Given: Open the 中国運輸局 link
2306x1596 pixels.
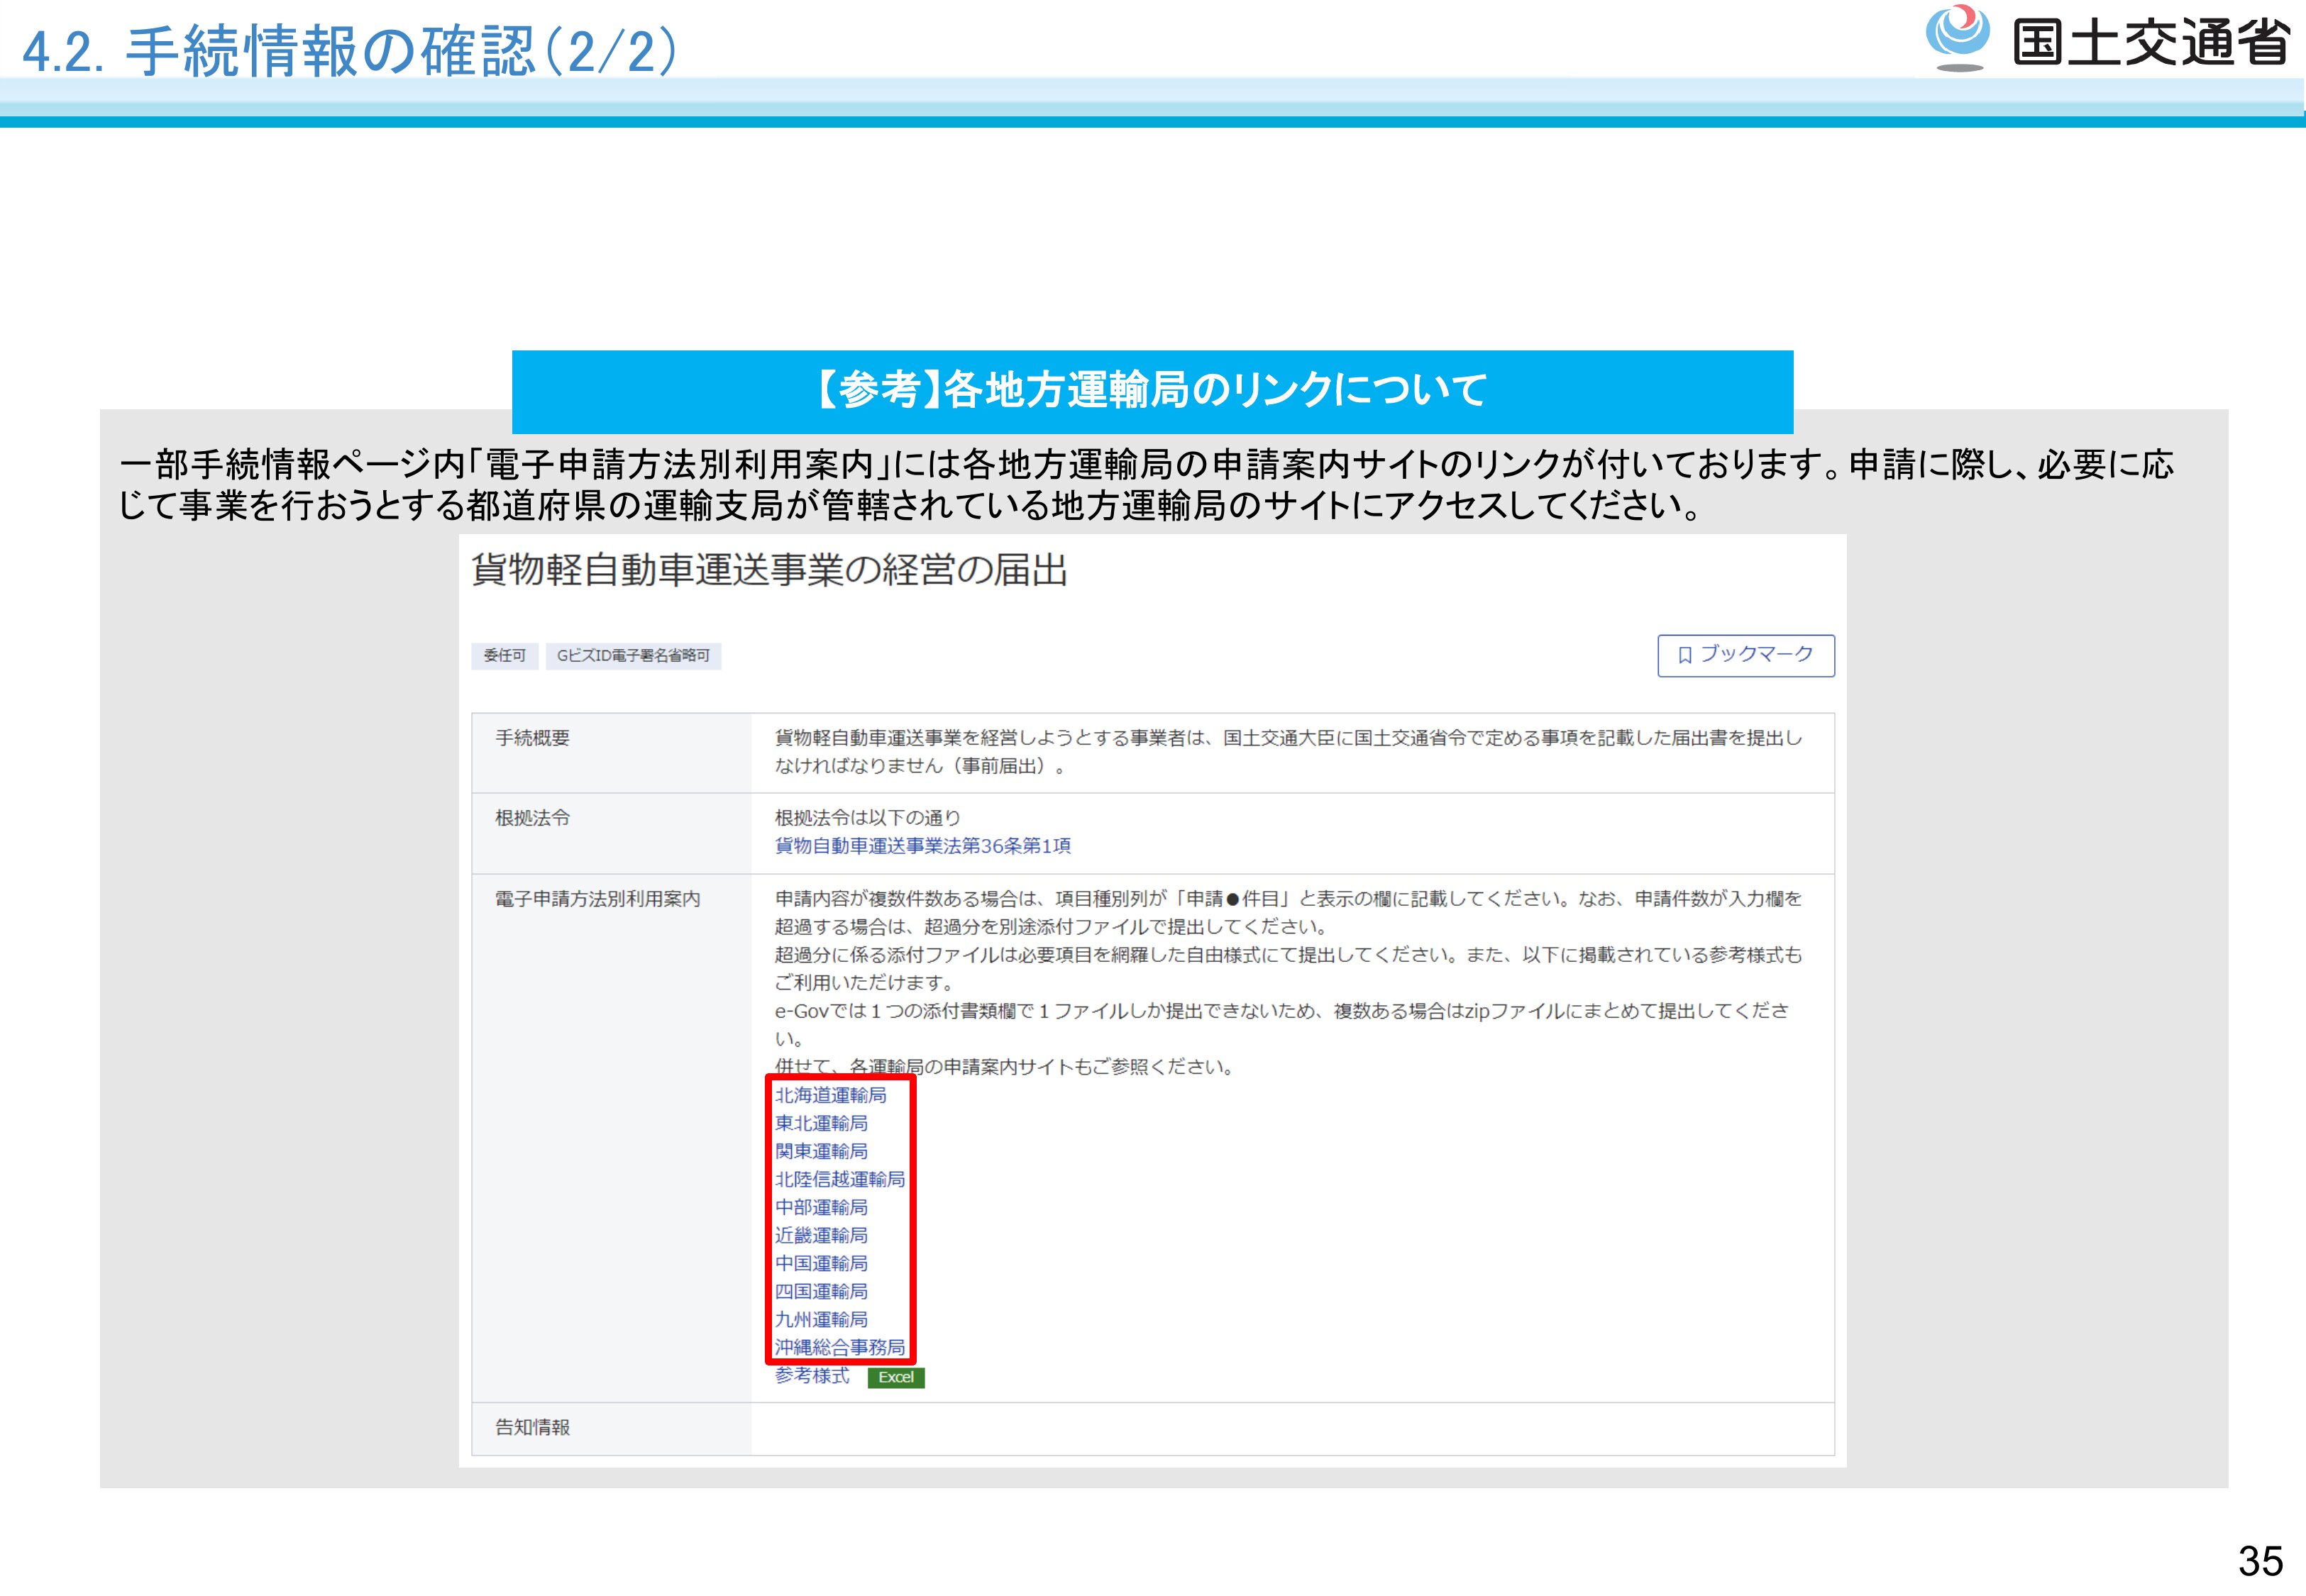Looking at the screenshot, I should pyautogui.click(x=821, y=1263).
